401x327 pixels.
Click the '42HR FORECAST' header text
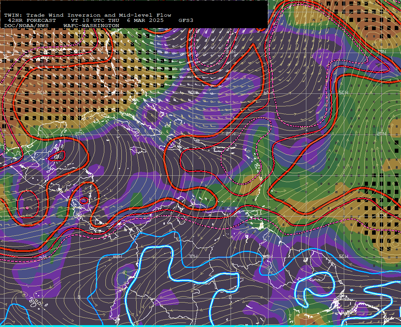point(32,20)
